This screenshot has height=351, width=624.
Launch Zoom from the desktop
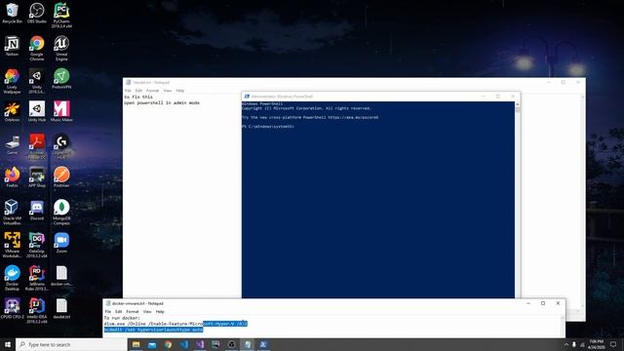pyautogui.click(x=61, y=243)
